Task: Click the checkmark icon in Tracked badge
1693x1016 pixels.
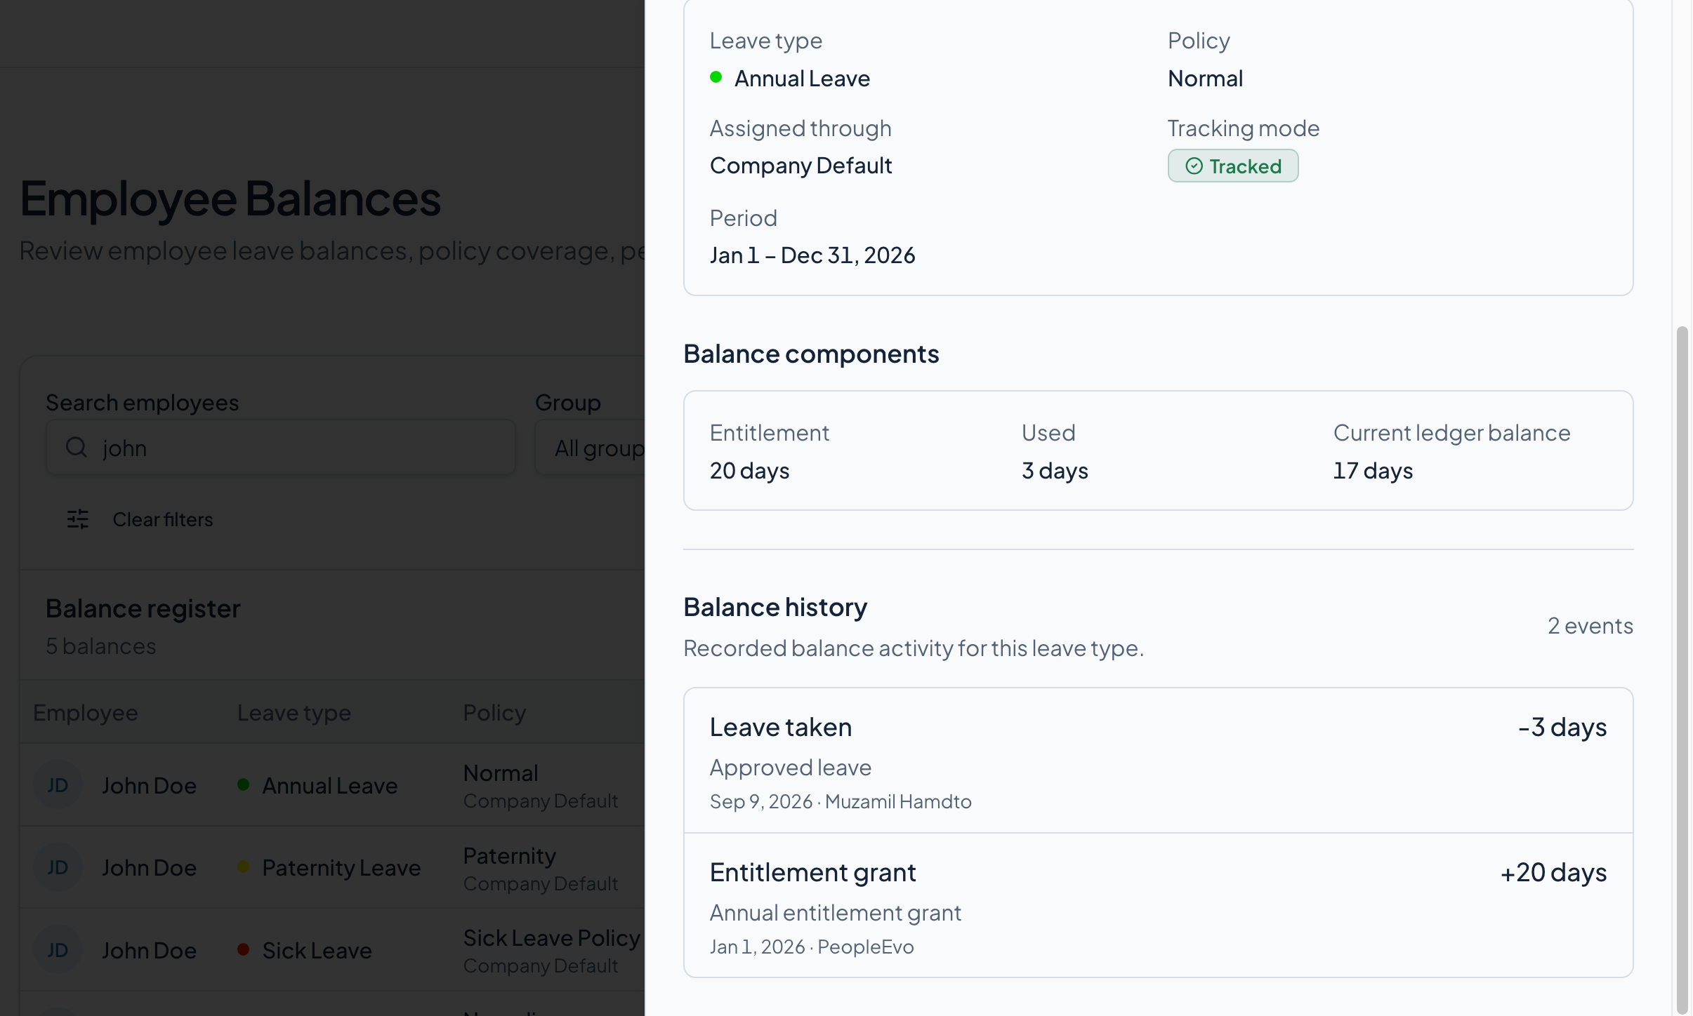Action: point(1194,166)
